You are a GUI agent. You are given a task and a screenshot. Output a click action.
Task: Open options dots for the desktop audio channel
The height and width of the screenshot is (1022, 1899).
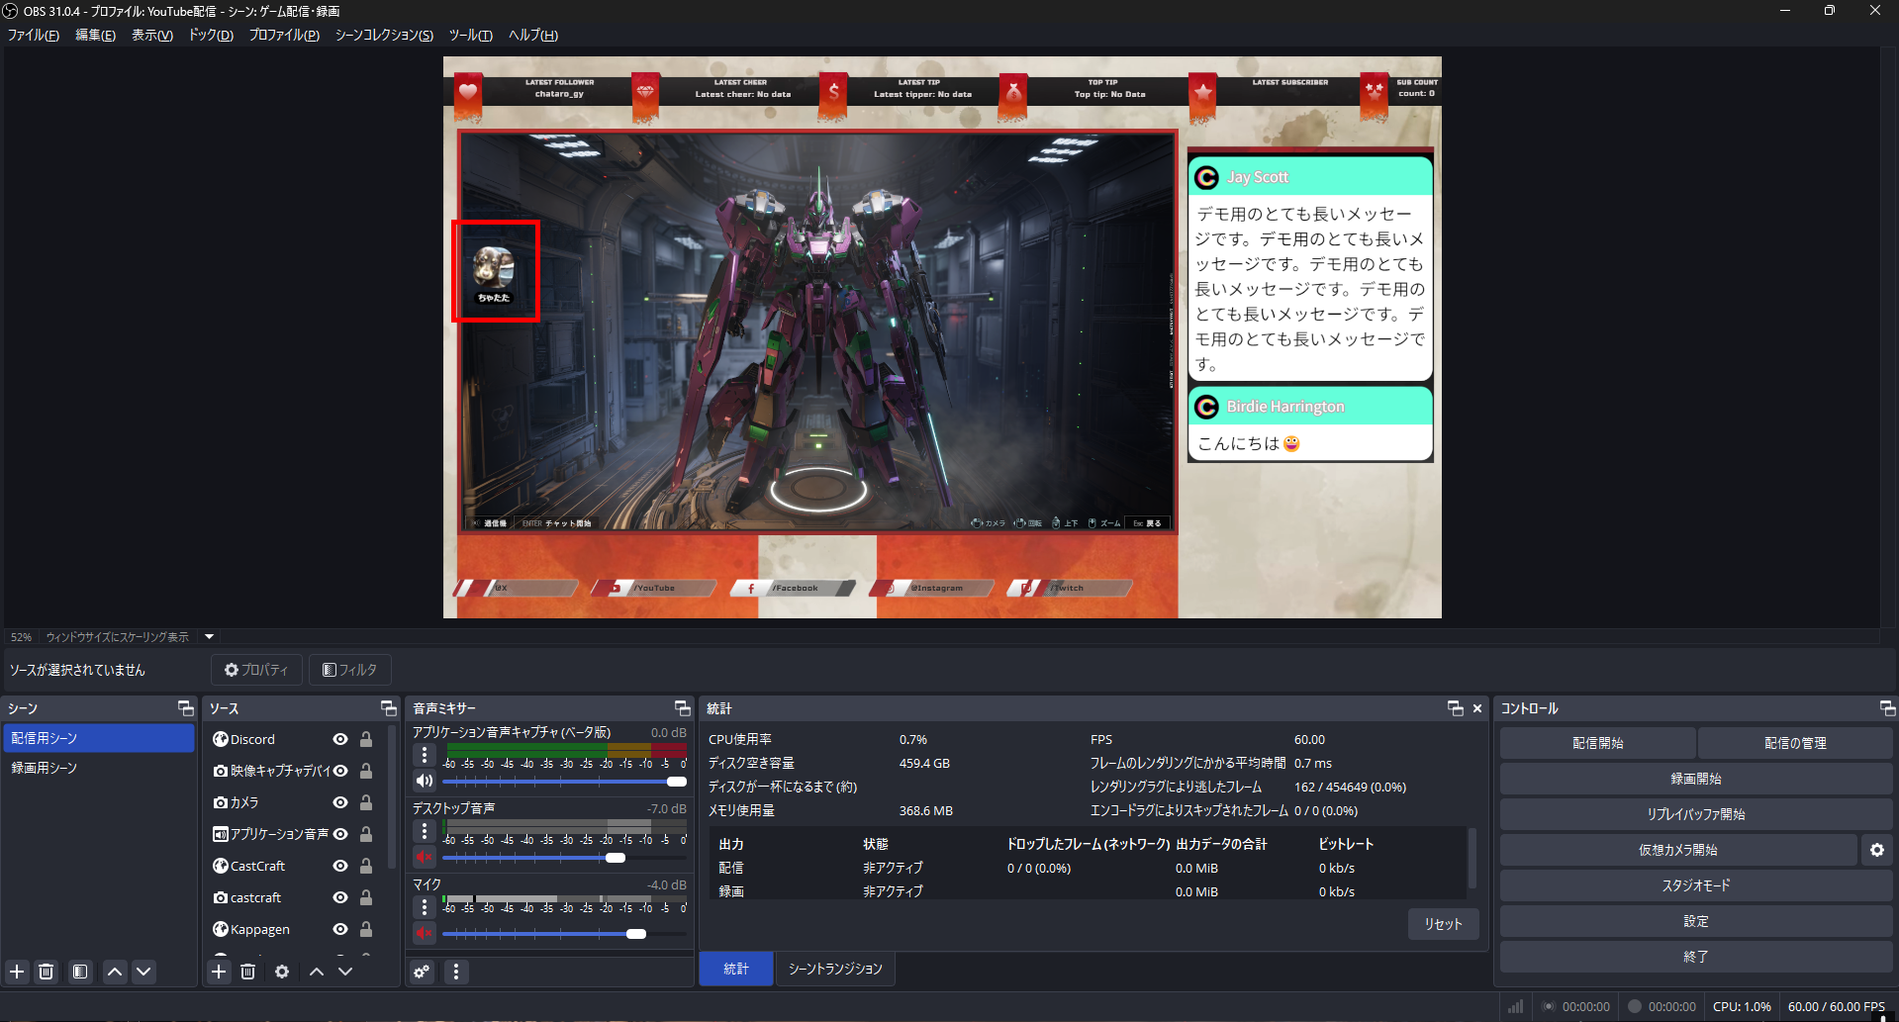[425, 831]
